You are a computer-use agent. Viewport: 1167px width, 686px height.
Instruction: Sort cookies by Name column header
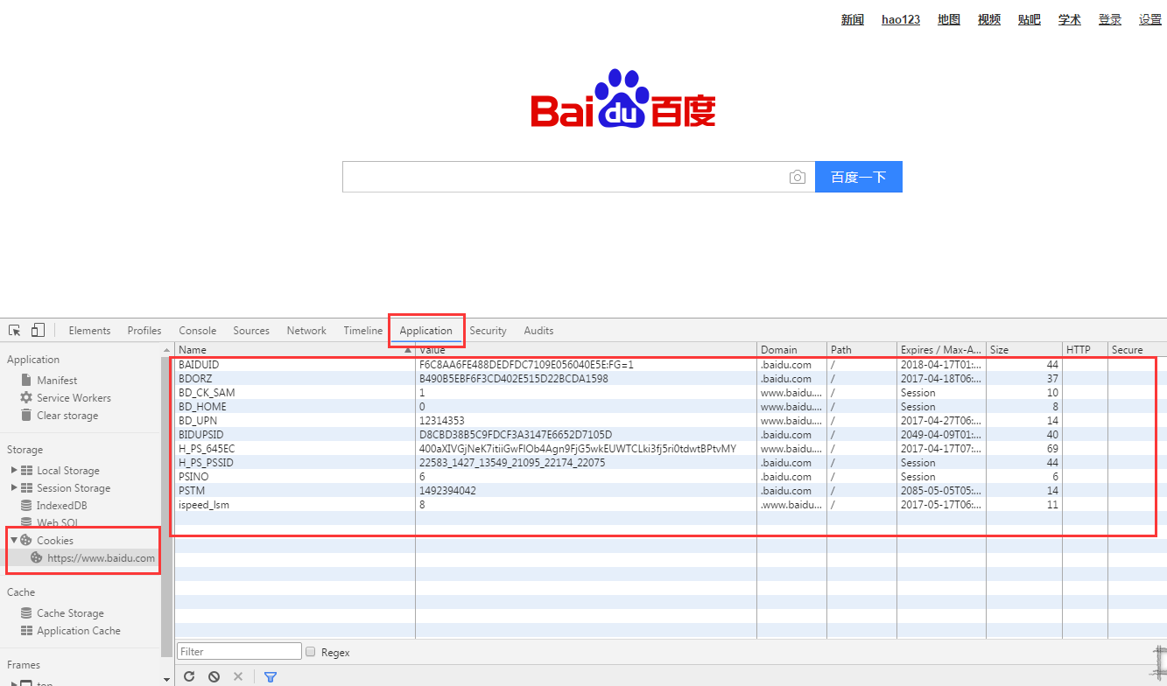tap(295, 349)
